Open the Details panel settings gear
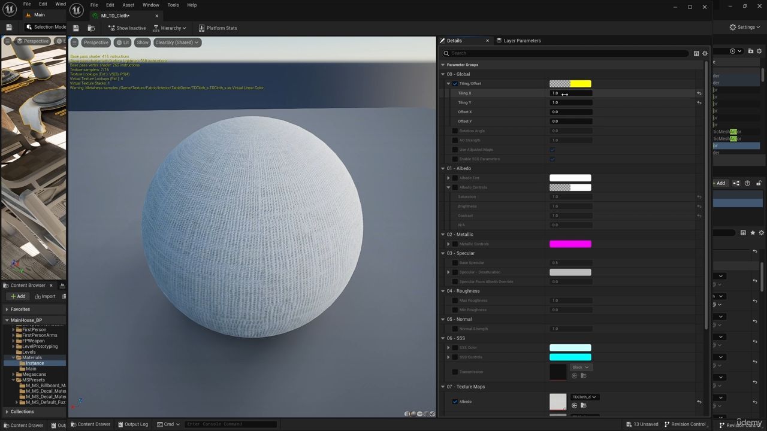Image resolution: width=767 pixels, height=431 pixels. tap(705, 53)
